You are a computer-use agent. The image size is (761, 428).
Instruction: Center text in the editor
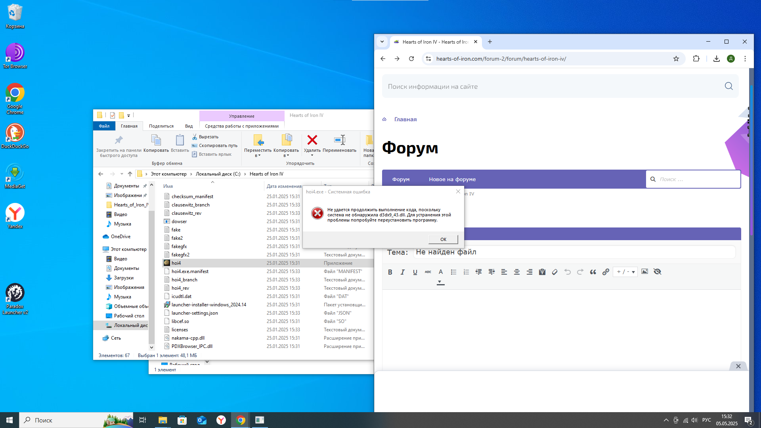[517, 272]
